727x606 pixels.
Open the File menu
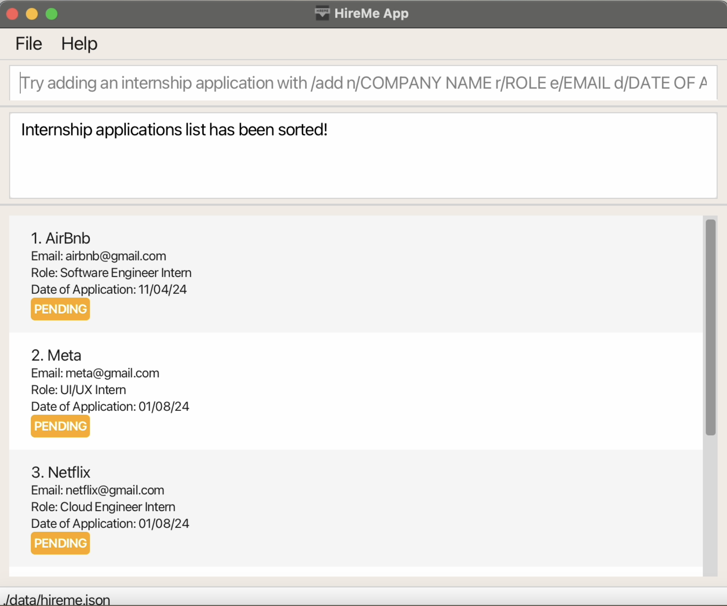pyautogui.click(x=29, y=44)
